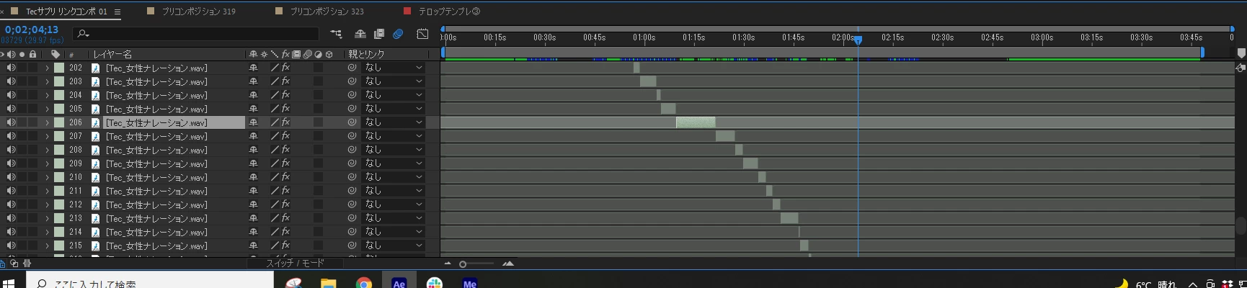This screenshot has width=1247, height=288.
Task: Click the timeline zoom slider knob
Action: 463,264
